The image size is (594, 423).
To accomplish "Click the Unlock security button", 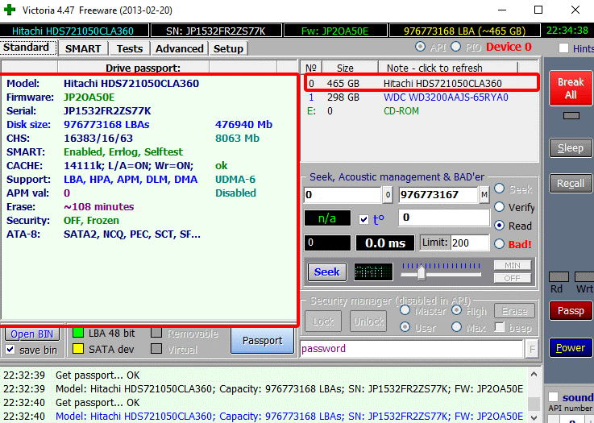I will point(368,321).
